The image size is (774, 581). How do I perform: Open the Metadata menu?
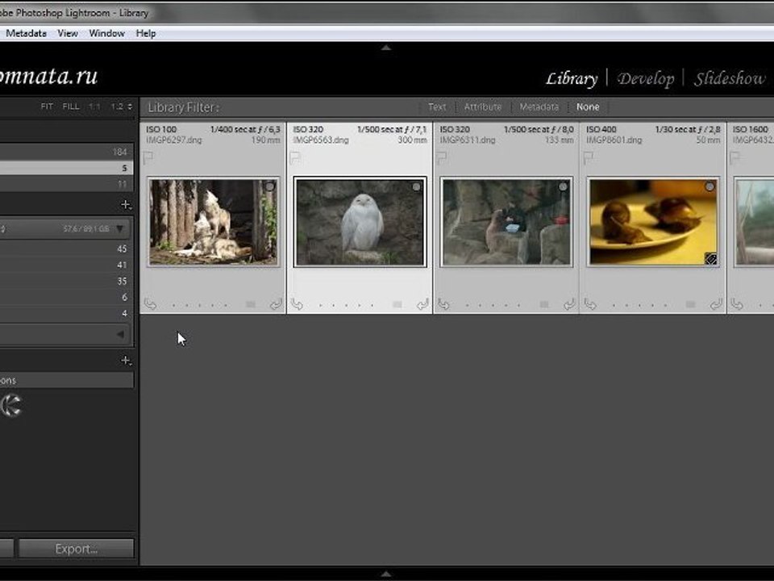[x=26, y=33]
